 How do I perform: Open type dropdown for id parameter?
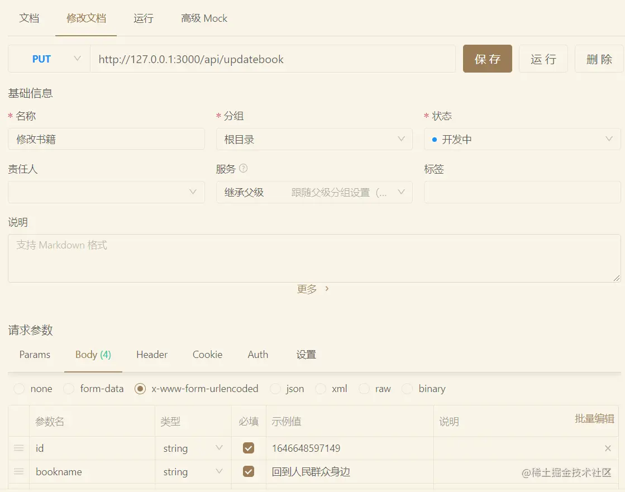(x=193, y=448)
